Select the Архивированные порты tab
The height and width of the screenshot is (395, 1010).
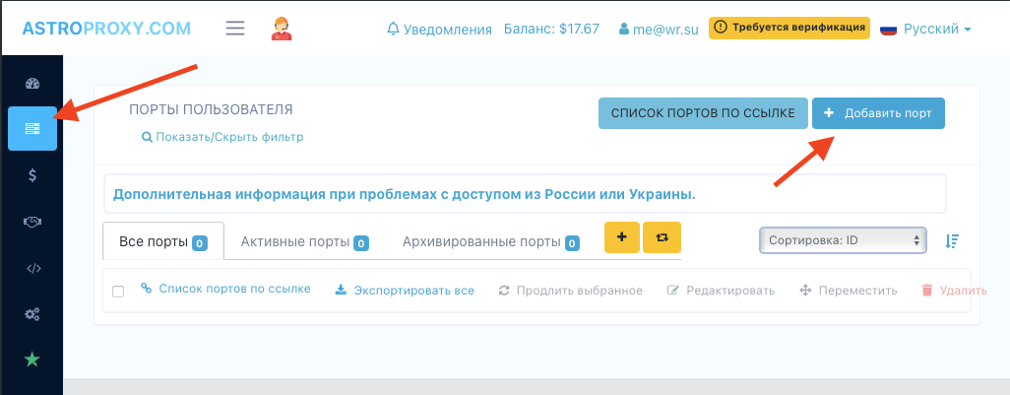(x=491, y=241)
